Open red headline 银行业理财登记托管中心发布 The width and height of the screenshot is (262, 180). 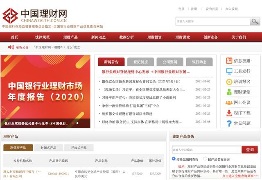(x=146, y=72)
